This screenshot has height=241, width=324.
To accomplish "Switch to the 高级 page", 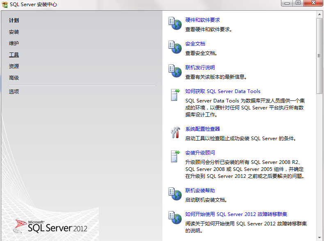I will pyautogui.click(x=14, y=78).
